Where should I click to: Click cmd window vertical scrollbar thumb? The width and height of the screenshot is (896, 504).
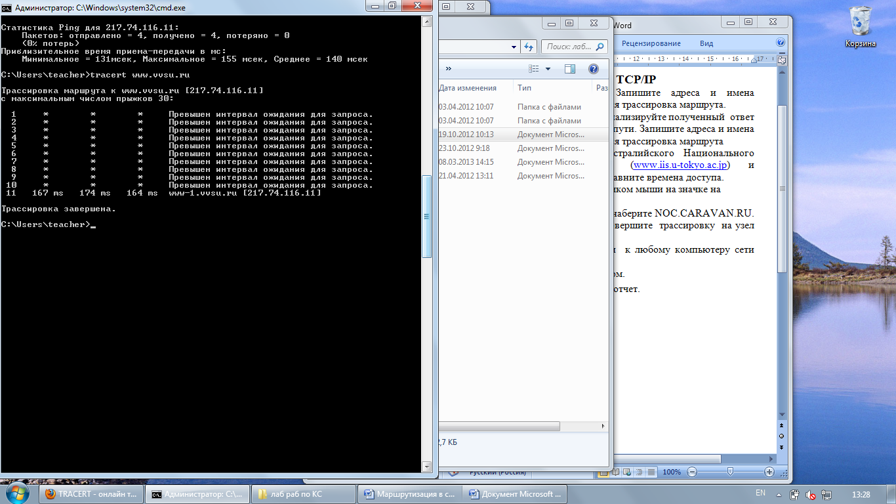(427, 216)
